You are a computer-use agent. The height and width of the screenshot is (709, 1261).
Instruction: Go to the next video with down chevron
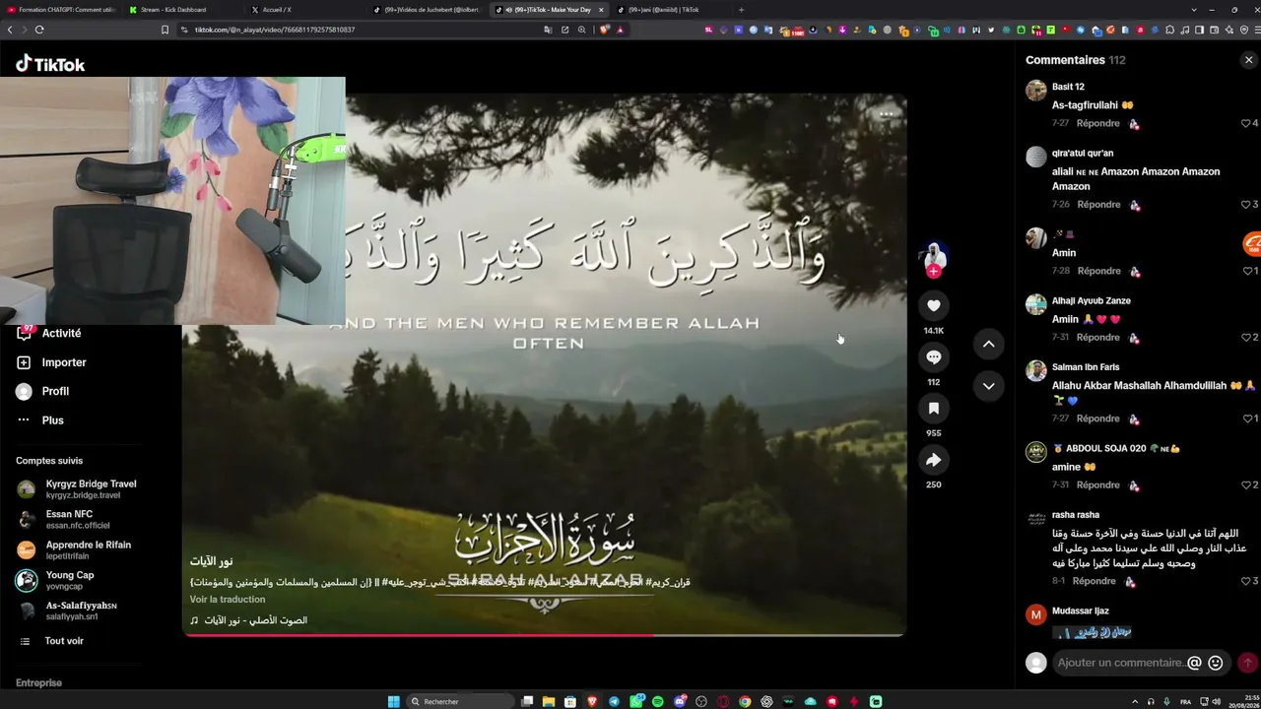pyautogui.click(x=988, y=386)
